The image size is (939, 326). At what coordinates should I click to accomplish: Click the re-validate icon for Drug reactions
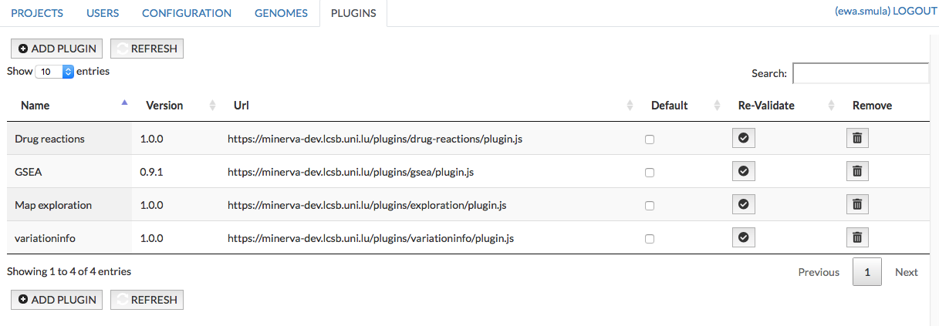[743, 139]
